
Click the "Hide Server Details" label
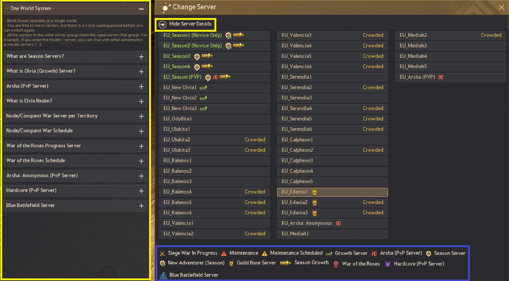click(x=190, y=24)
